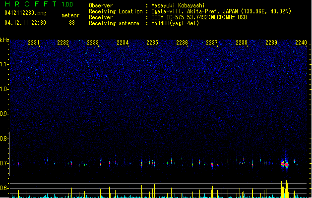The width and height of the screenshot is (312, 198).
Task: Select the file name 0412112230.png
Action: point(25,13)
